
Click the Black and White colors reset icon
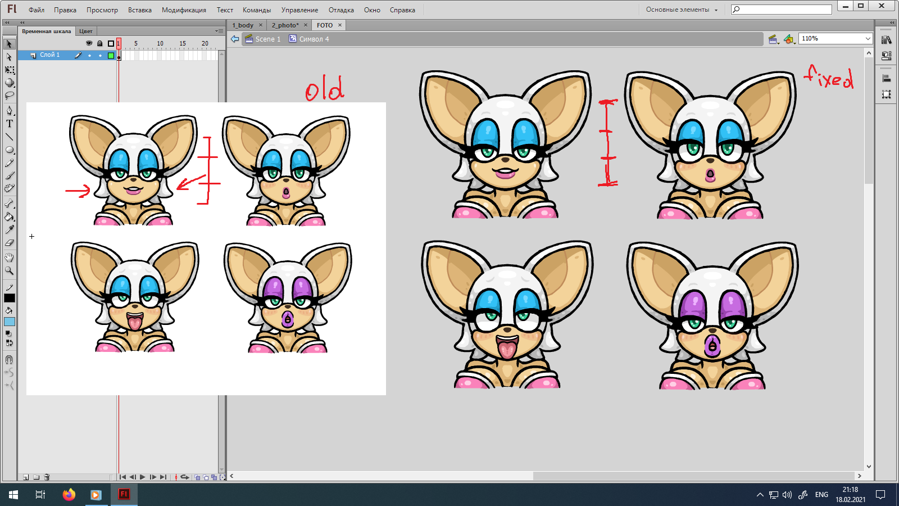coord(8,333)
